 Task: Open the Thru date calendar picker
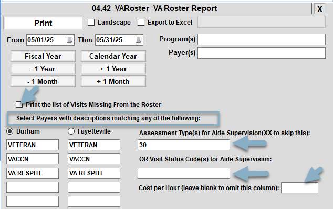click(138, 40)
